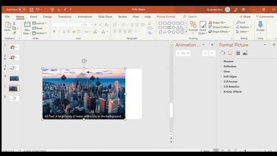
Task: Click the text Highlight Color icon
Action: coord(95,32)
